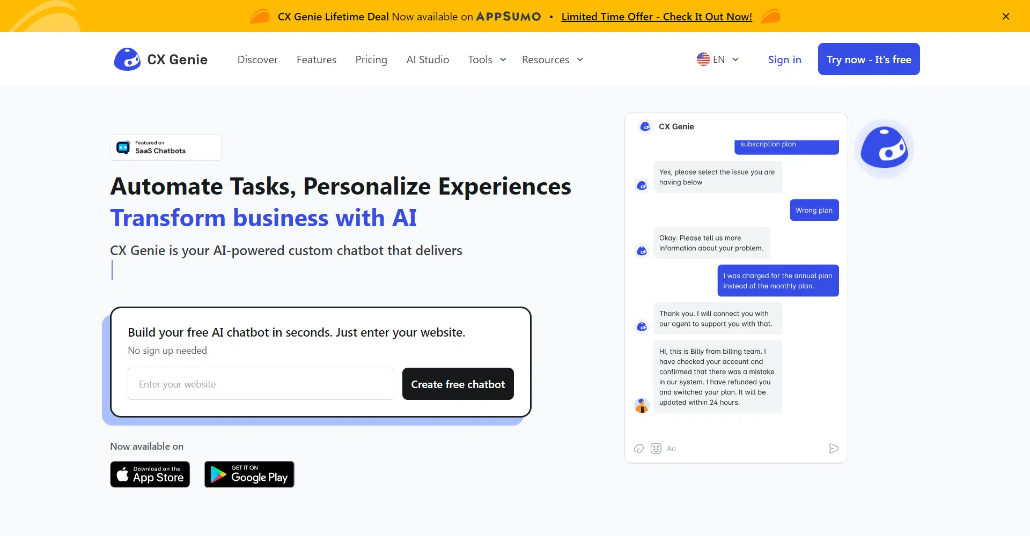Click the send message arrow icon

(834, 449)
